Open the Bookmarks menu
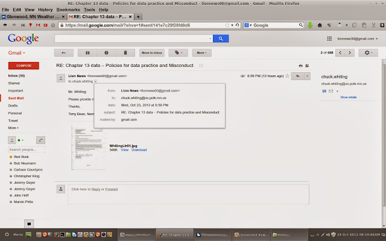 click(68, 10)
